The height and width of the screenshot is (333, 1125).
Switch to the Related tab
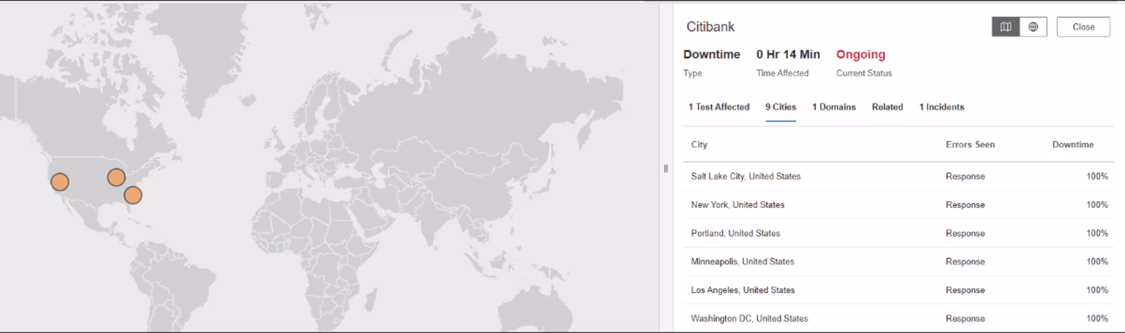click(x=887, y=107)
